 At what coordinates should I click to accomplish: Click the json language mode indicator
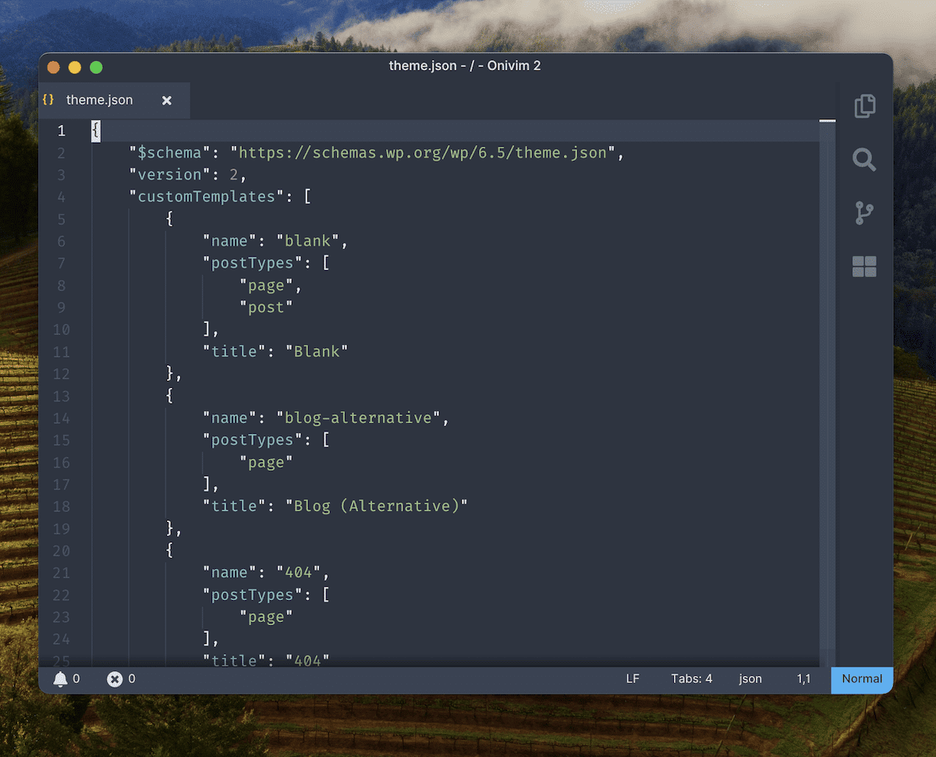750,678
